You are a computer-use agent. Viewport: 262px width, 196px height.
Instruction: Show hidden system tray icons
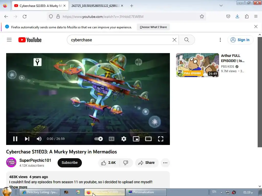221,192
